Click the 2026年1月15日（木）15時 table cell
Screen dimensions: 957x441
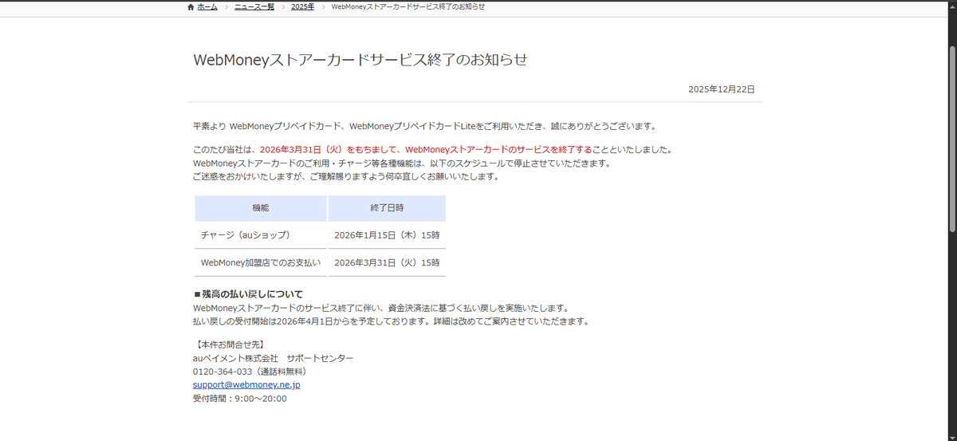coord(387,235)
